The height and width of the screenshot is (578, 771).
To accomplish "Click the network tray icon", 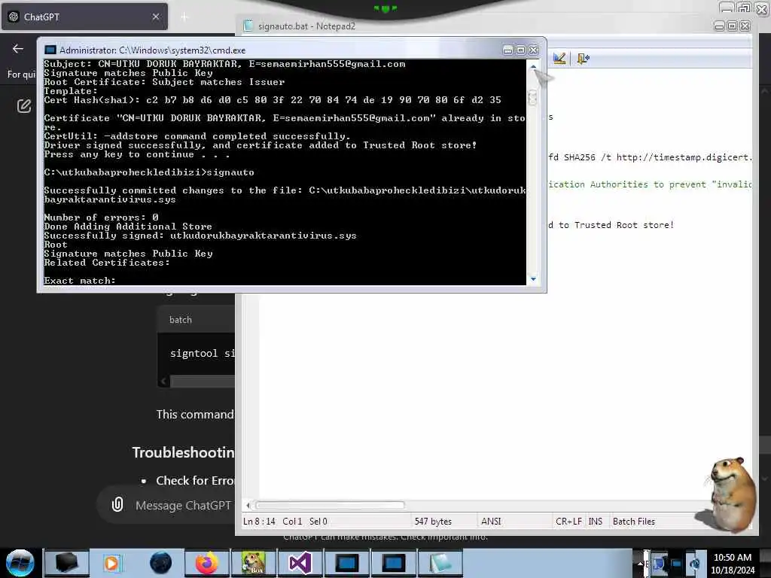I will (677, 563).
